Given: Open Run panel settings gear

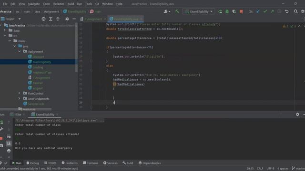Looking at the screenshot, I should click(x=297, y=114).
